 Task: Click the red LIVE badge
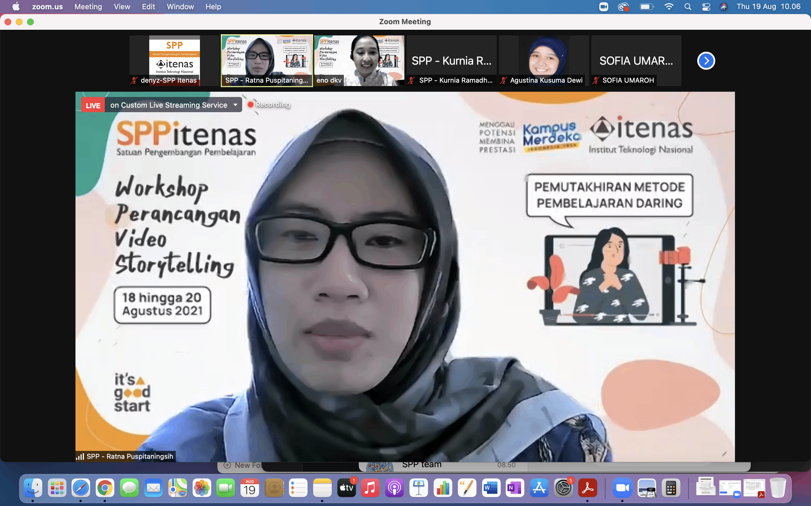pos(93,105)
